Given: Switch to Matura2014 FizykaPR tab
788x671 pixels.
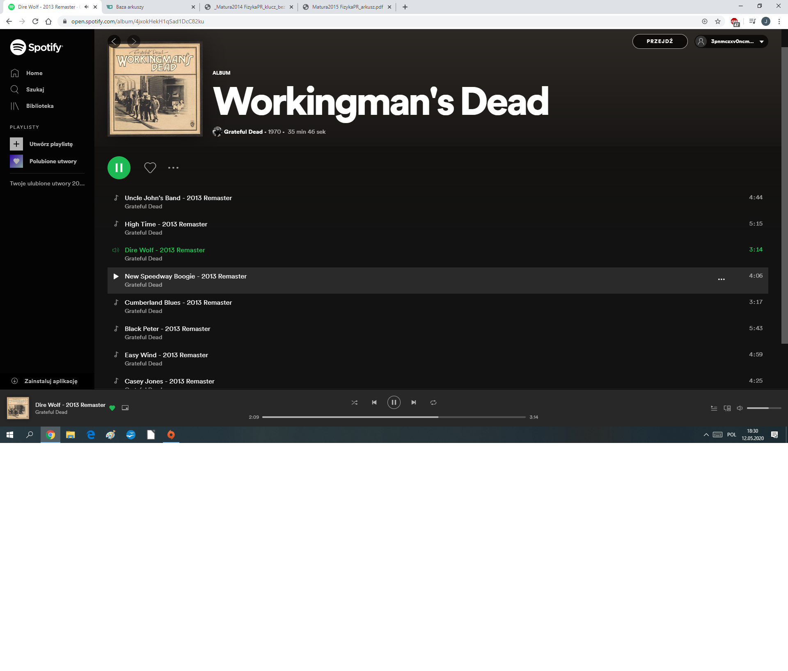Looking at the screenshot, I should (x=249, y=7).
